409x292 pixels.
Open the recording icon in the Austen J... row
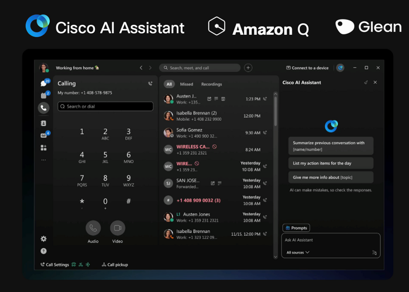223,99
